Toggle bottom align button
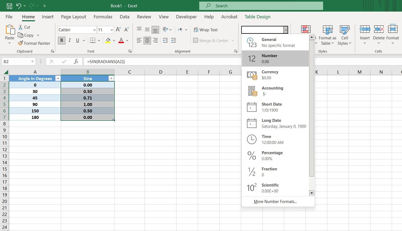The width and height of the screenshot is (402, 231). point(155,29)
